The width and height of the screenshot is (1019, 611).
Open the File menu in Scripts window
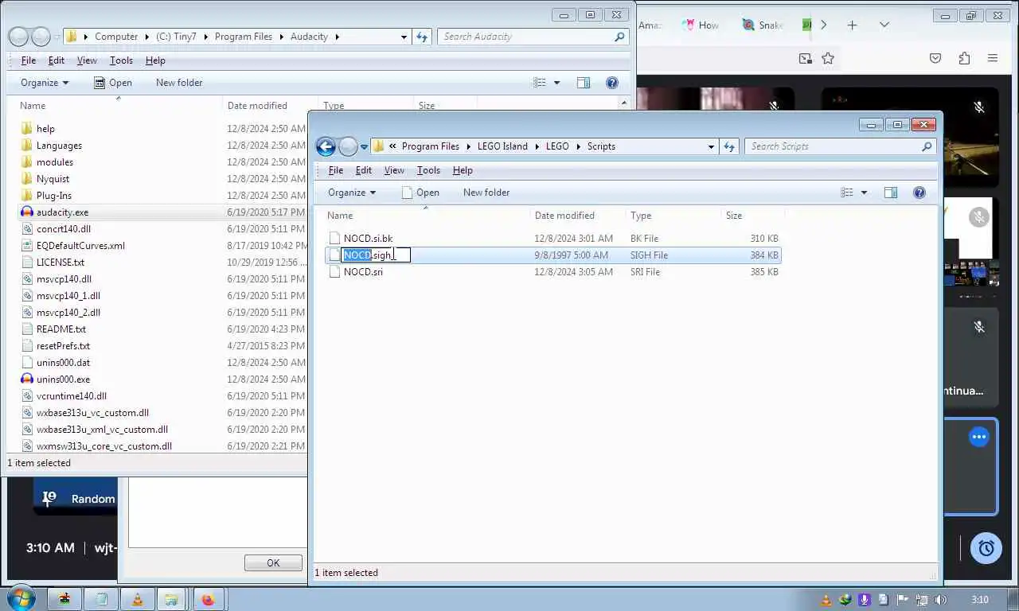(336, 170)
